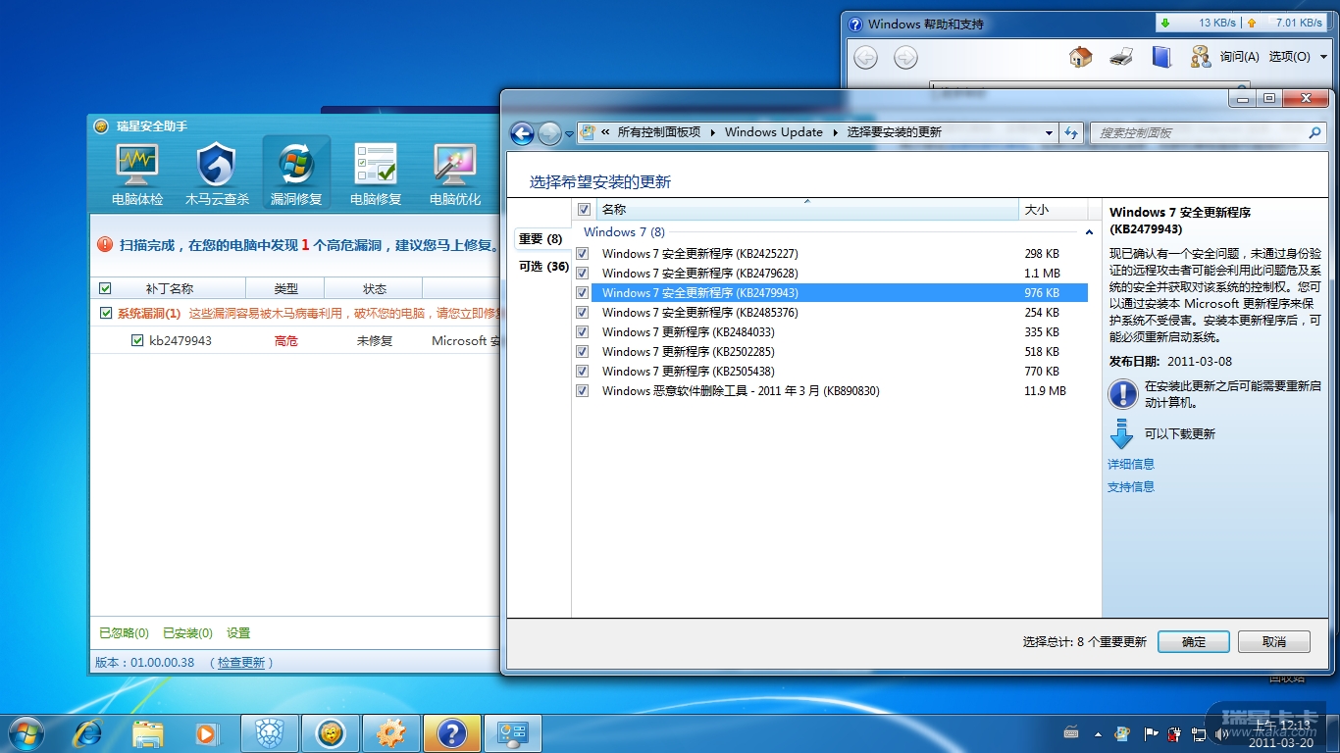The width and height of the screenshot is (1340, 753).
Task: Uncheck the highlighted KB2479943 update
Action: click(583, 293)
